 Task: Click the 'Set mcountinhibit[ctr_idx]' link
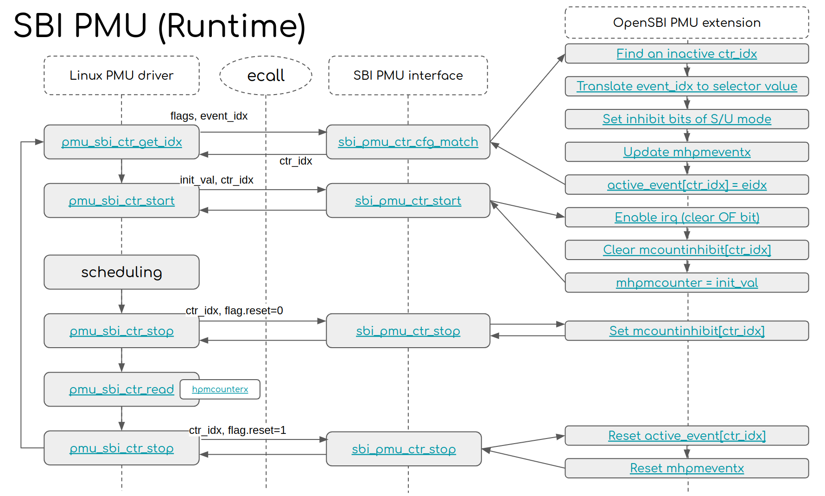tap(686, 331)
